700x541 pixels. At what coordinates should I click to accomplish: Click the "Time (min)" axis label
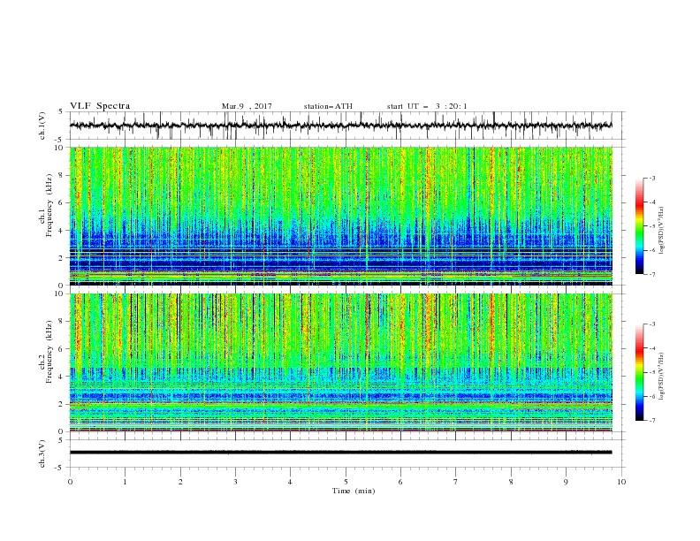click(x=354, y=491)
